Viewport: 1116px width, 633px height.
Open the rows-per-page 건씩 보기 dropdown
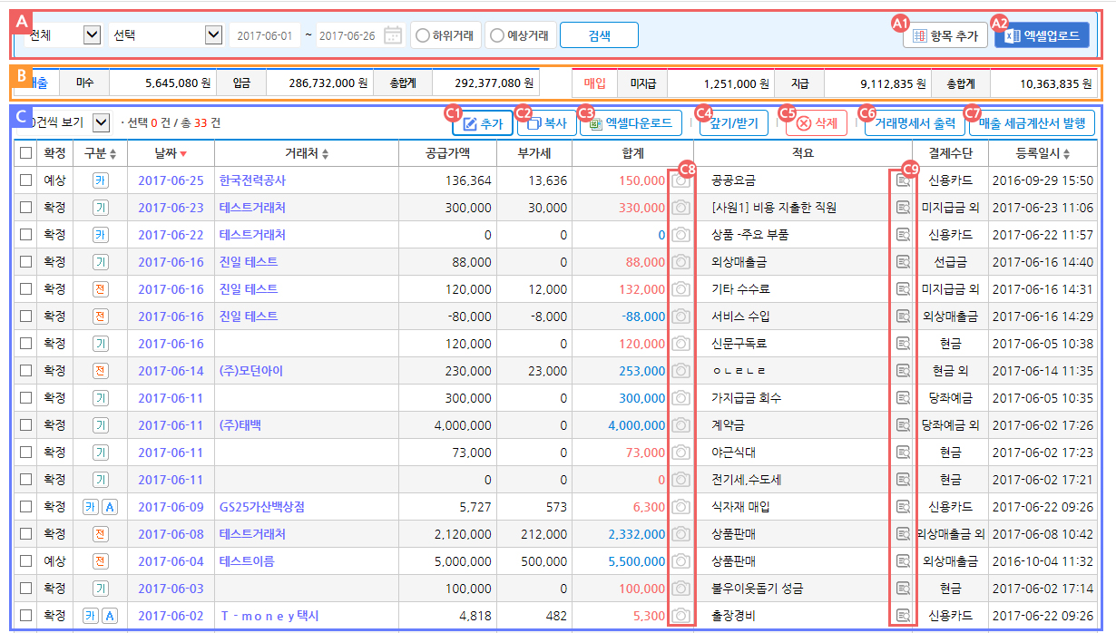pyautogui.click(x=64, y=122)
